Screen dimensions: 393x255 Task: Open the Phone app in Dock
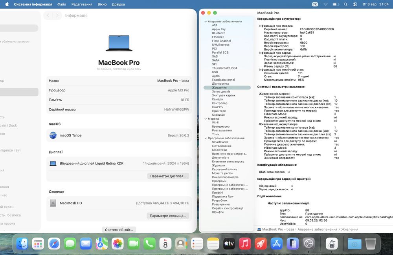[149, 244]
